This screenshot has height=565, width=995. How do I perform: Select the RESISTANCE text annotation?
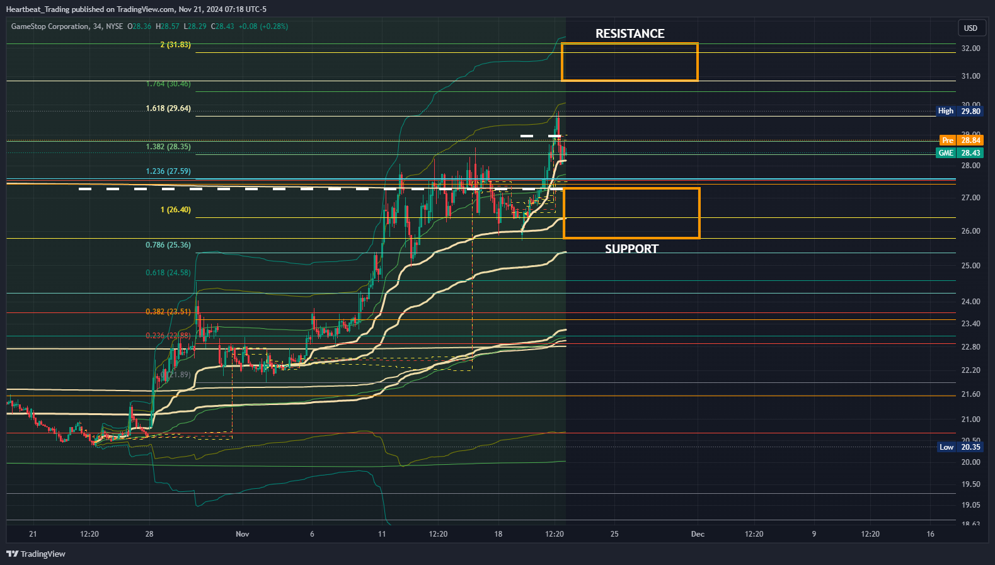(x=630, y=34)
